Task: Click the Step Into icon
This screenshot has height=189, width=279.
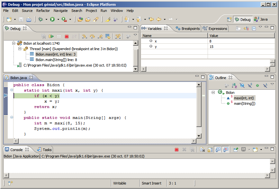Action: coord(85,37)
